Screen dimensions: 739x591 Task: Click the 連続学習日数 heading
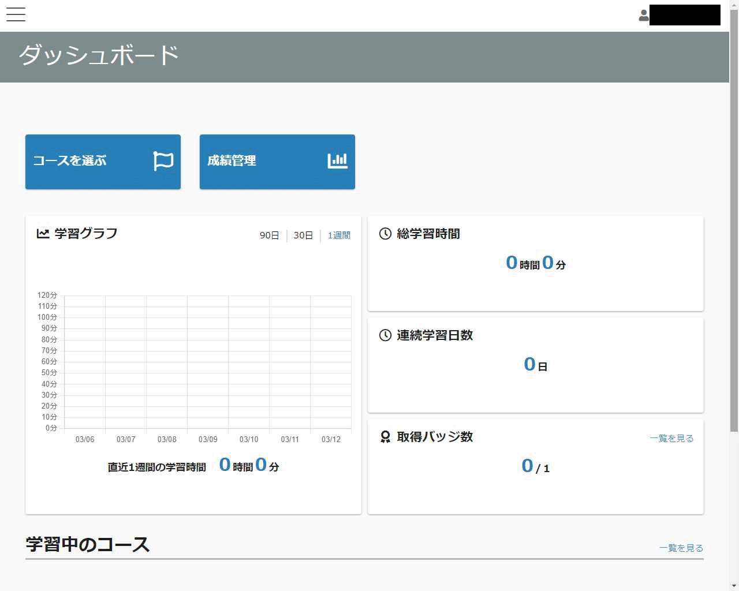coord(435,335)
